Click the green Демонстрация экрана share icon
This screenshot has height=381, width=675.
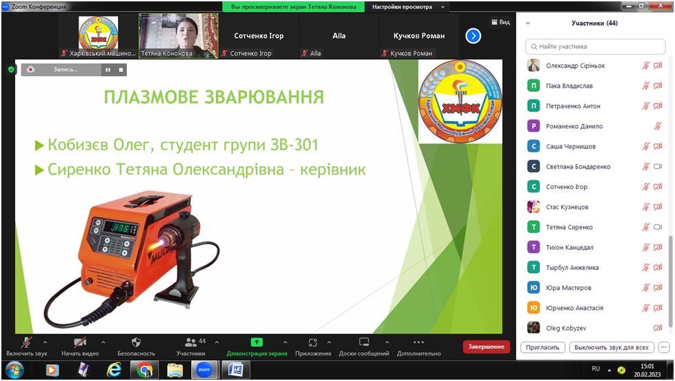coord(257,342)
